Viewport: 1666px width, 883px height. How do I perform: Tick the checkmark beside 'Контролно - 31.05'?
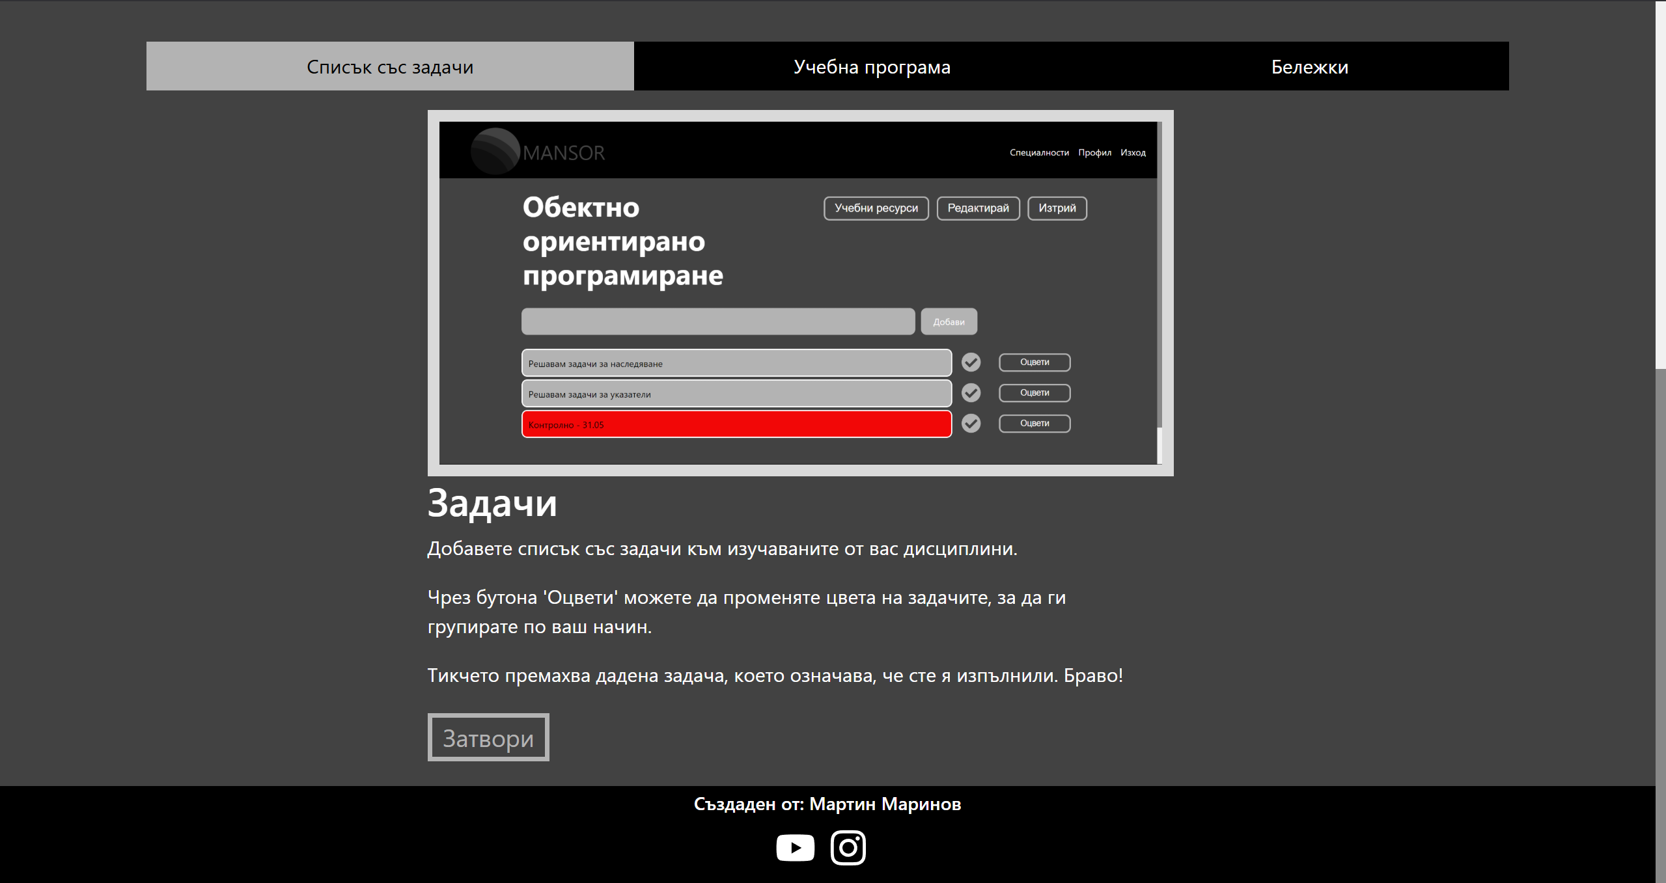point(971,424)
